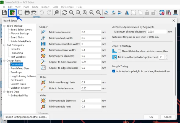Screen dimensions: 180x123
Task: Click the constraints panel vertical scrollbar
Action: tap(175, 61)
